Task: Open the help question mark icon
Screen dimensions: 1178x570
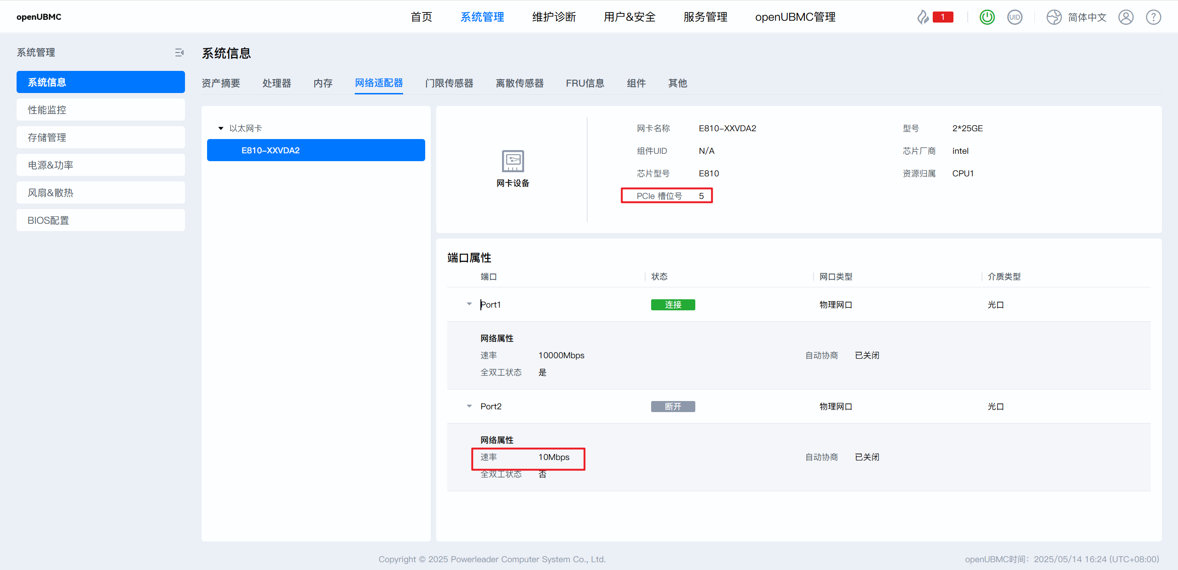Action: [x=1153, y=17]
